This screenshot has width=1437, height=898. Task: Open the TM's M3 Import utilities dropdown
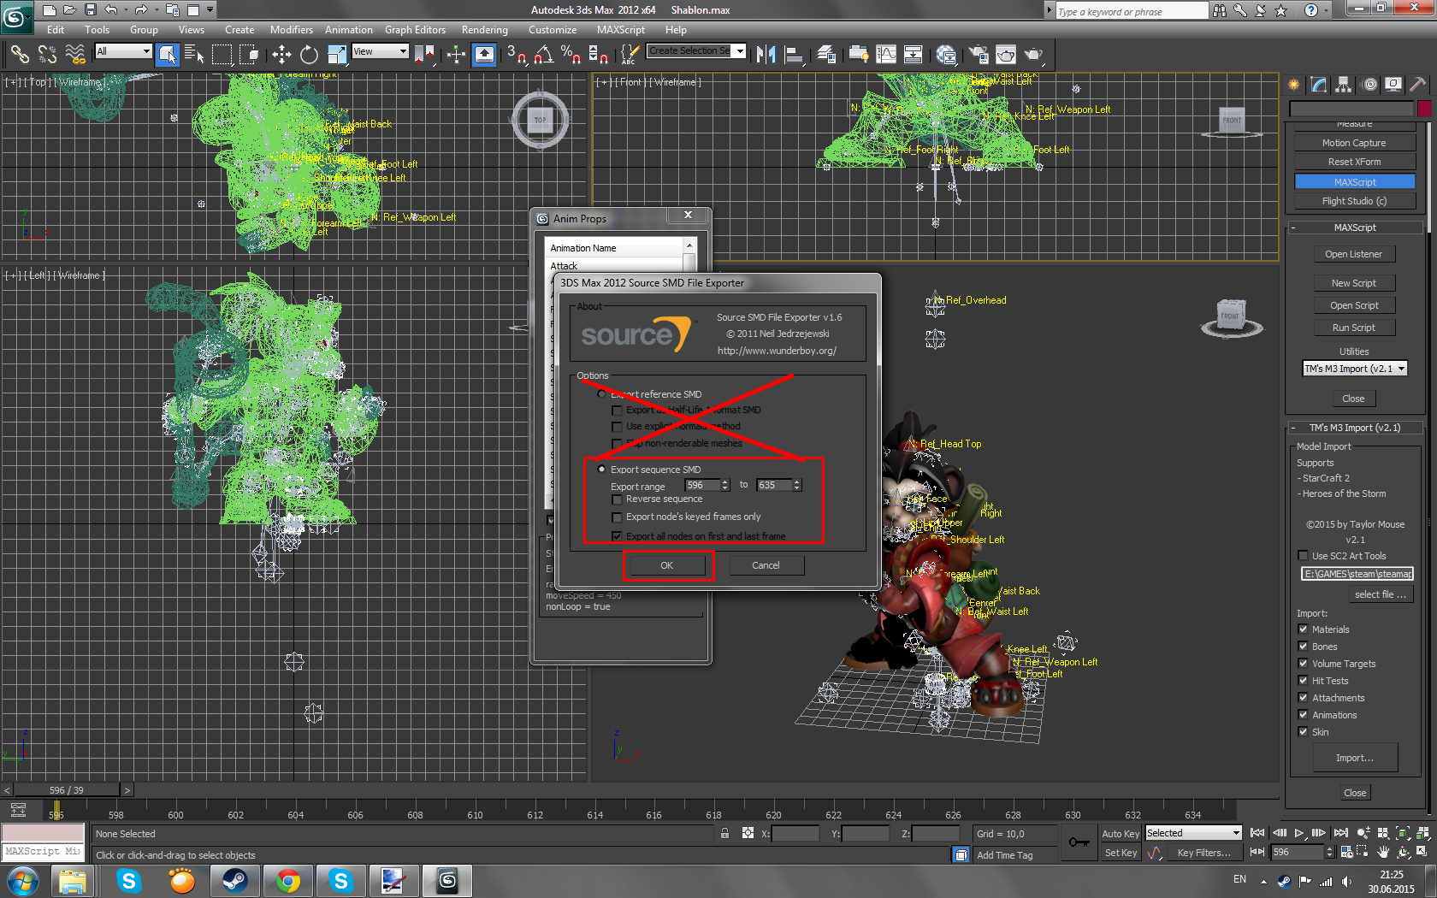click(x=1355, y=369)
